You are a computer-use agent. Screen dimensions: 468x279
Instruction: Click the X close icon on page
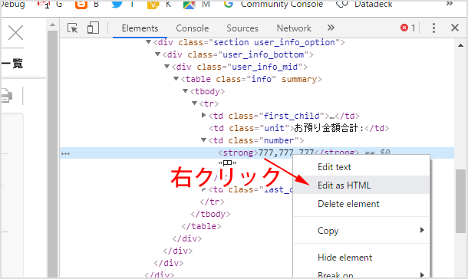click(x=15, y=32)
